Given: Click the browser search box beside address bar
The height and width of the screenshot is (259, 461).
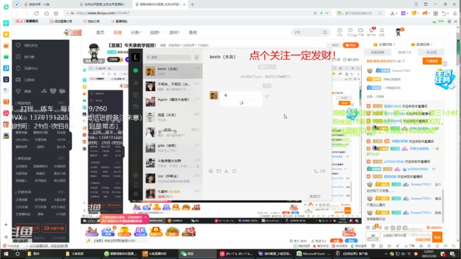Looking at the screenshot, I should click(x=360, y=13).
